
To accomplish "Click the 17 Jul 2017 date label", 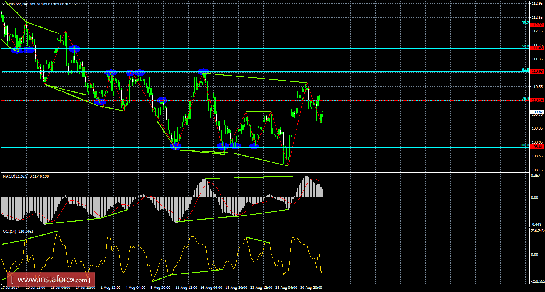I will pyautogui.click(x=10, y=288).
